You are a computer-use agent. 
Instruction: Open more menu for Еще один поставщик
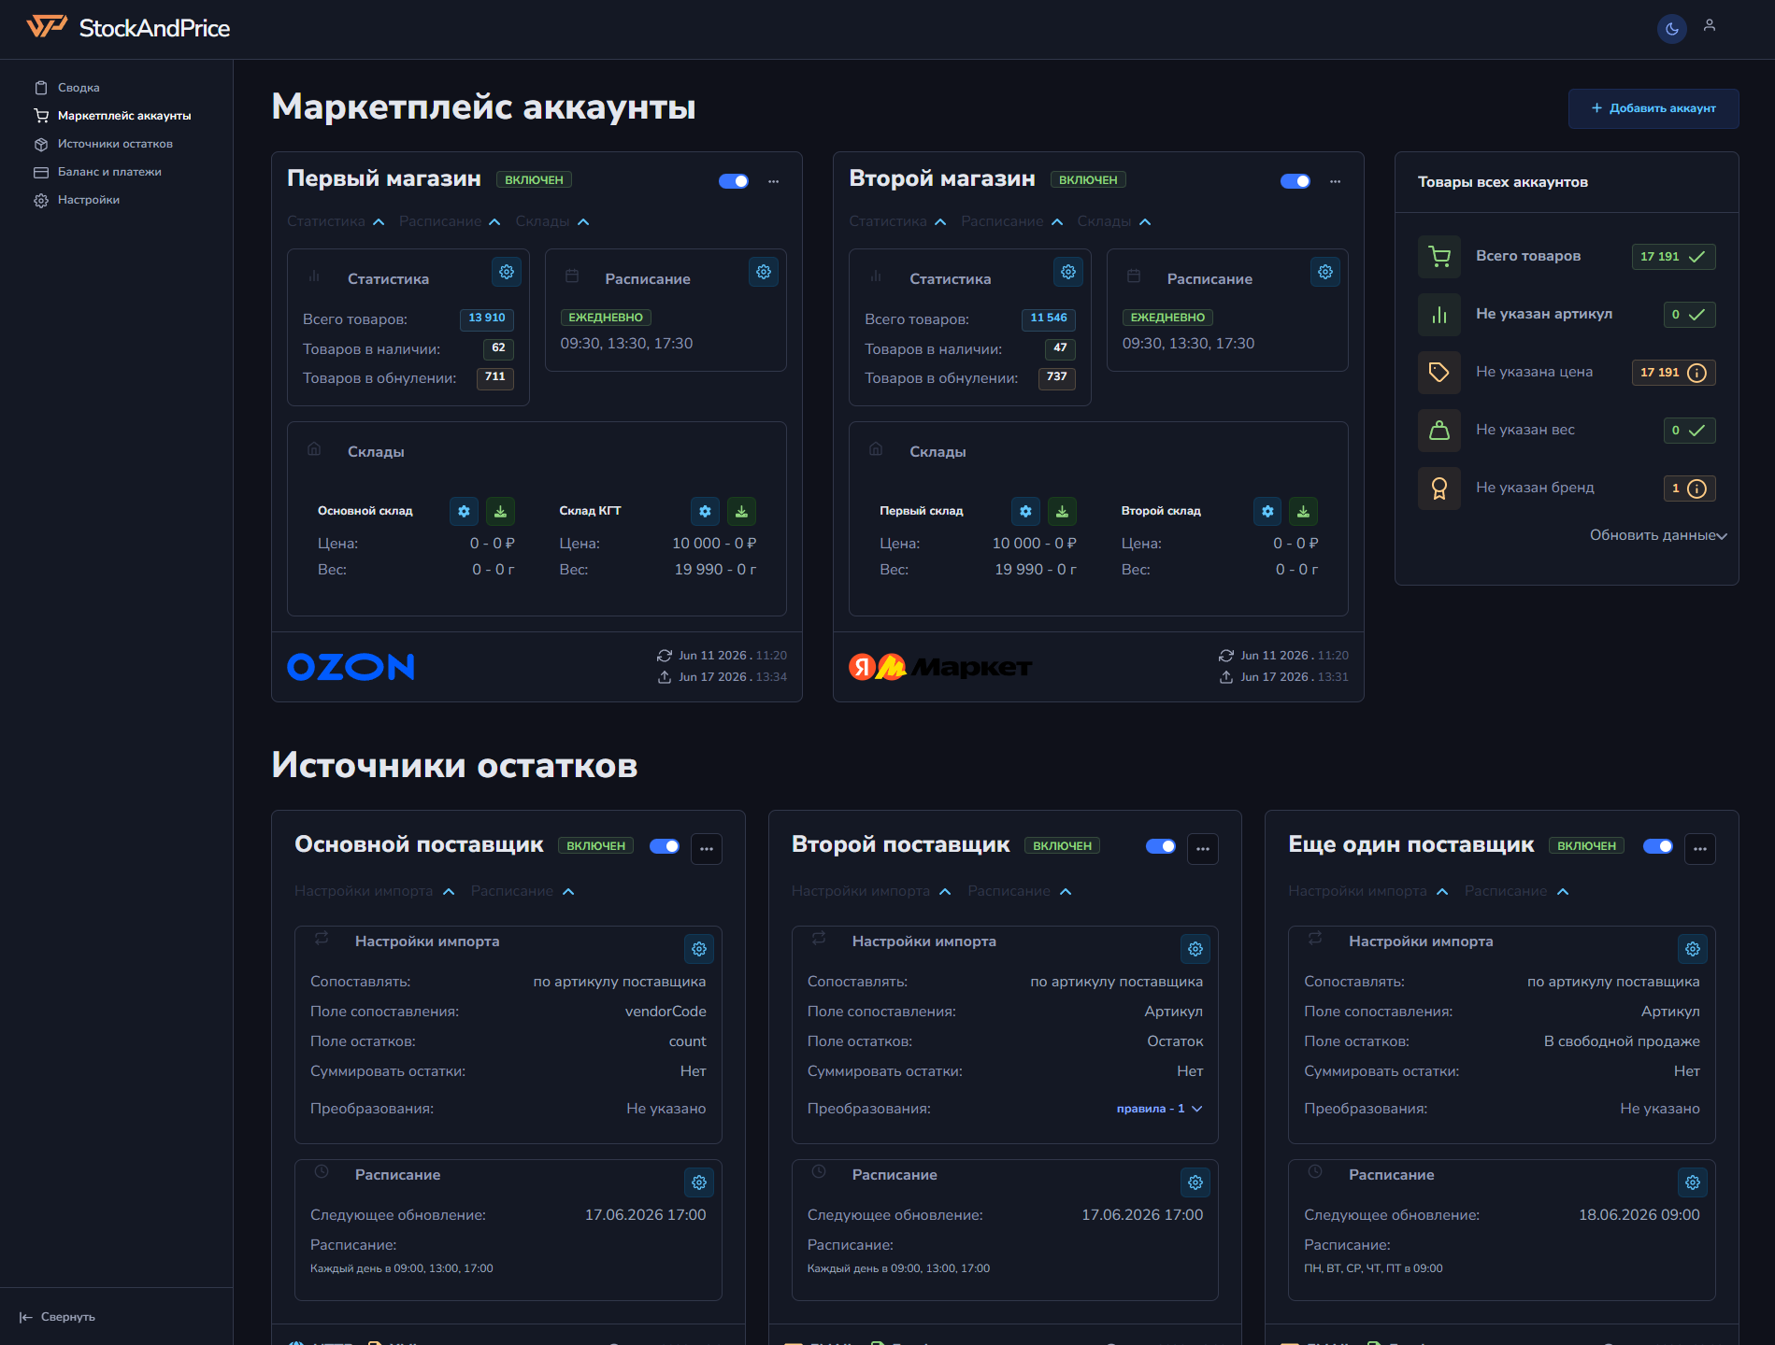[x=1700, y=849]
